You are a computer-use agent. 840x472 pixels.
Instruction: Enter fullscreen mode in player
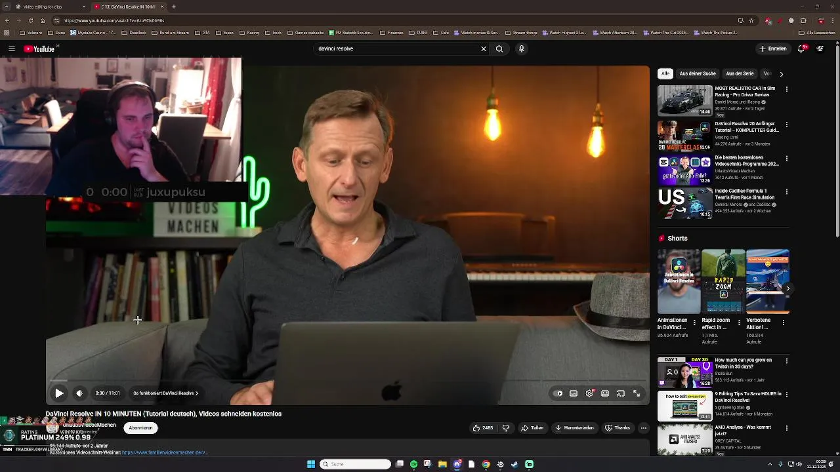click(637, 393)
